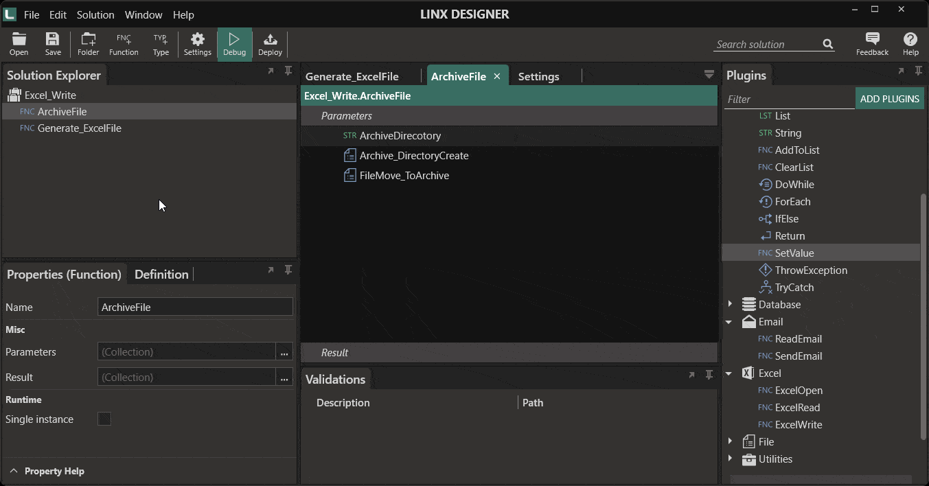This screenshot has width=929, height=486.
Task: Add a new Type from toolbar
Action: pyautogui.click(x=161, y=44)
